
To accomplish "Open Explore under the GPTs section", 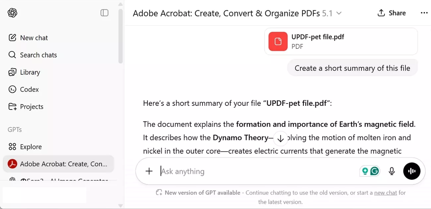I will 31,146.
